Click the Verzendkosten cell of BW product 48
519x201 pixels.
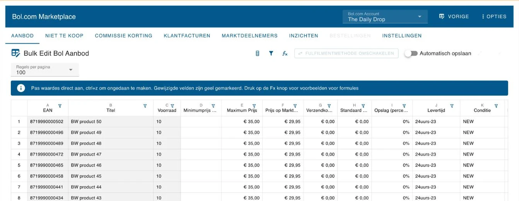click(x=320, y=143)
